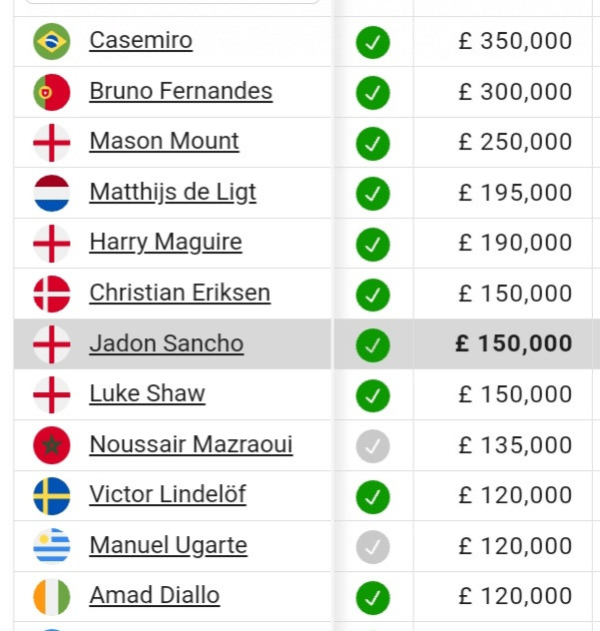Open the Bruno Fernandes player link
The image size is (600, 631).
pos(181,91)
